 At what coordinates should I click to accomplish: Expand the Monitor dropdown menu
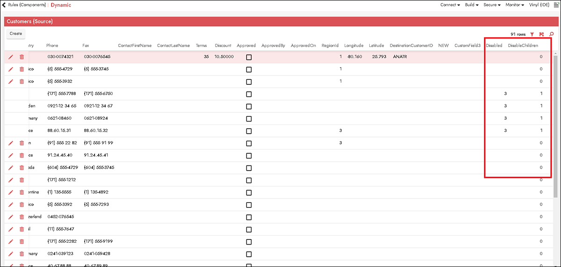[x=515, y=5]
